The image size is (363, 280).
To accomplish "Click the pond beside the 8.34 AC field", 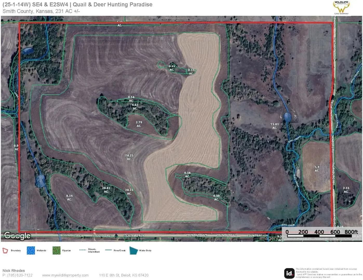I will coord(40,181).
